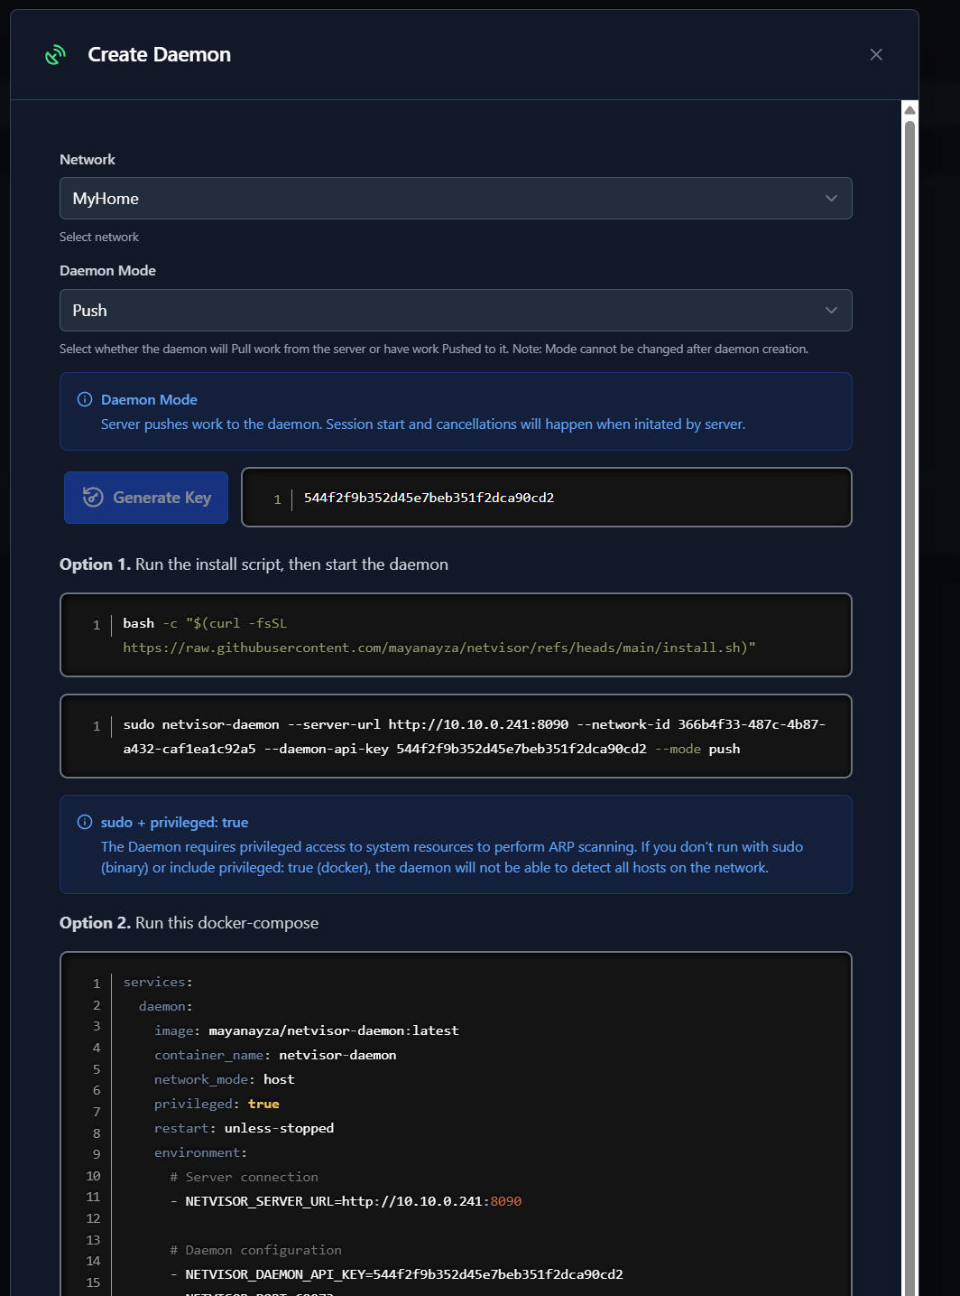Click the 'sudo + privileged: true' heading
Screen dimensions: 960x1296
[174, 822]
